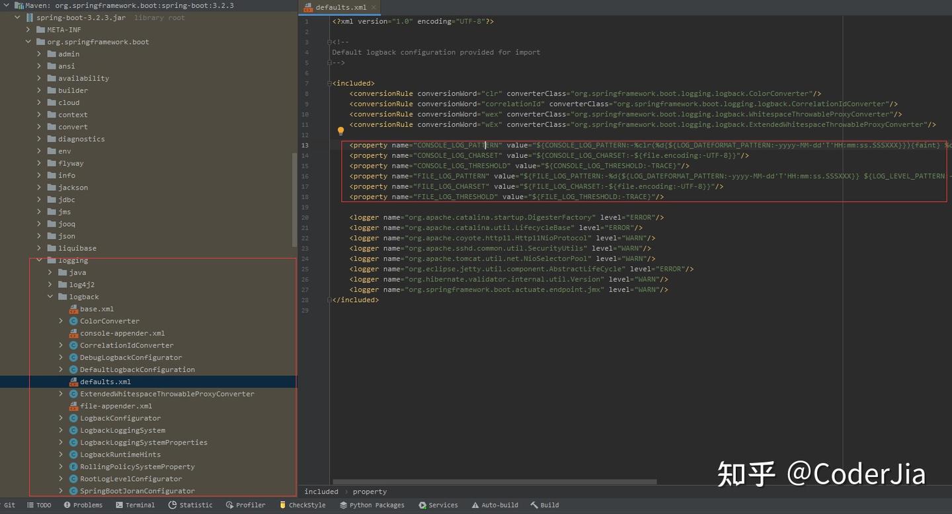Select the jackson package in the tree
The height and width of the screenshot is (514, 952).
pos(73,188)
